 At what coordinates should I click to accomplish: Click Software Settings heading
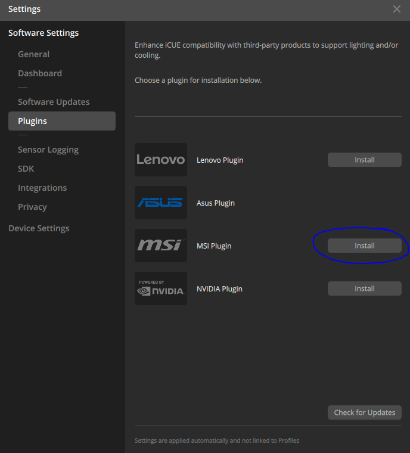pos(44,33)
